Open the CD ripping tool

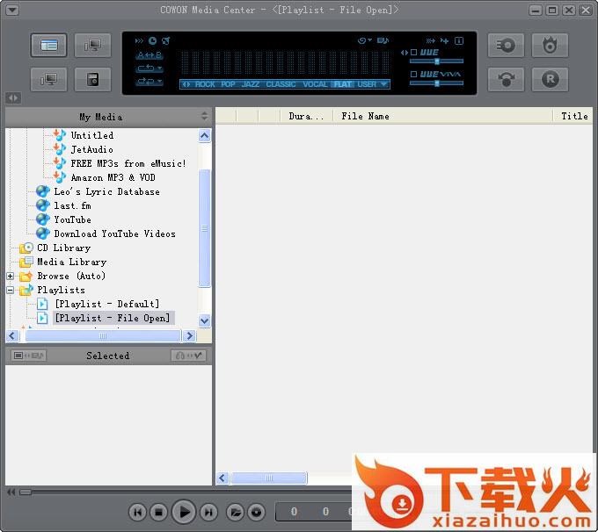click(x=506, y=46)
